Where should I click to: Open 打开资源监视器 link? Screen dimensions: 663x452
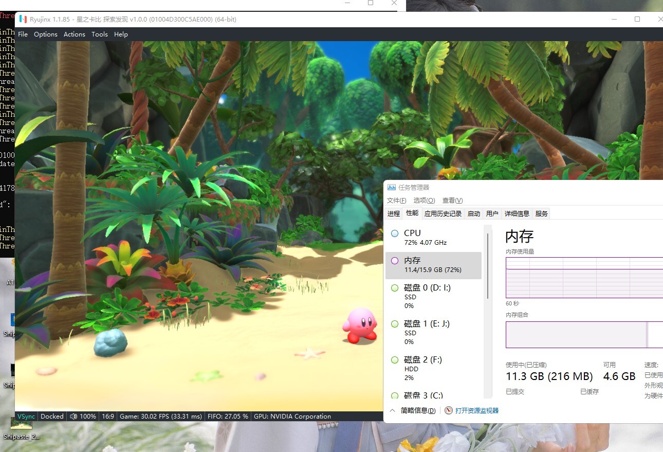(x=477, y=411)
